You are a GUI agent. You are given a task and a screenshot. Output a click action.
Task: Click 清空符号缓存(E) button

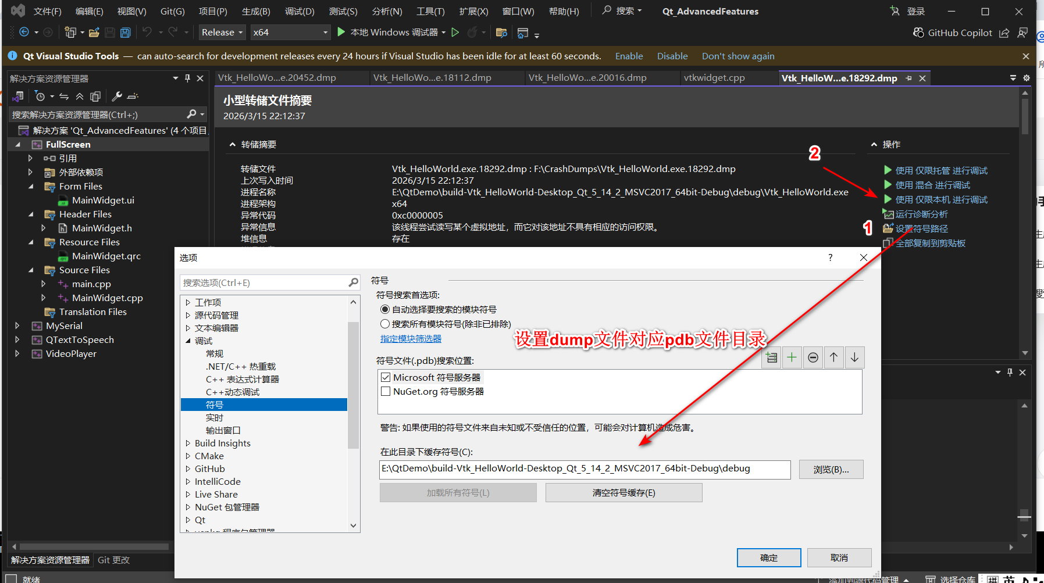click(624, 493)
